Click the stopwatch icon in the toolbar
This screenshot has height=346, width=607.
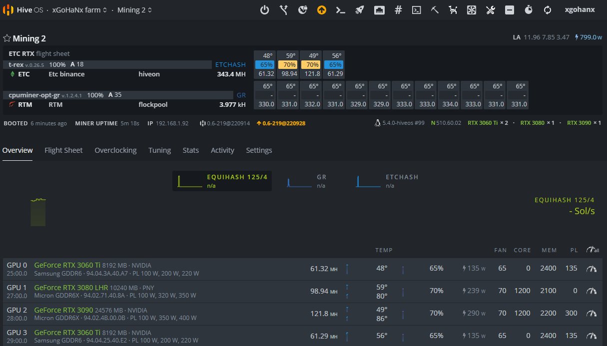pos(529,10)
